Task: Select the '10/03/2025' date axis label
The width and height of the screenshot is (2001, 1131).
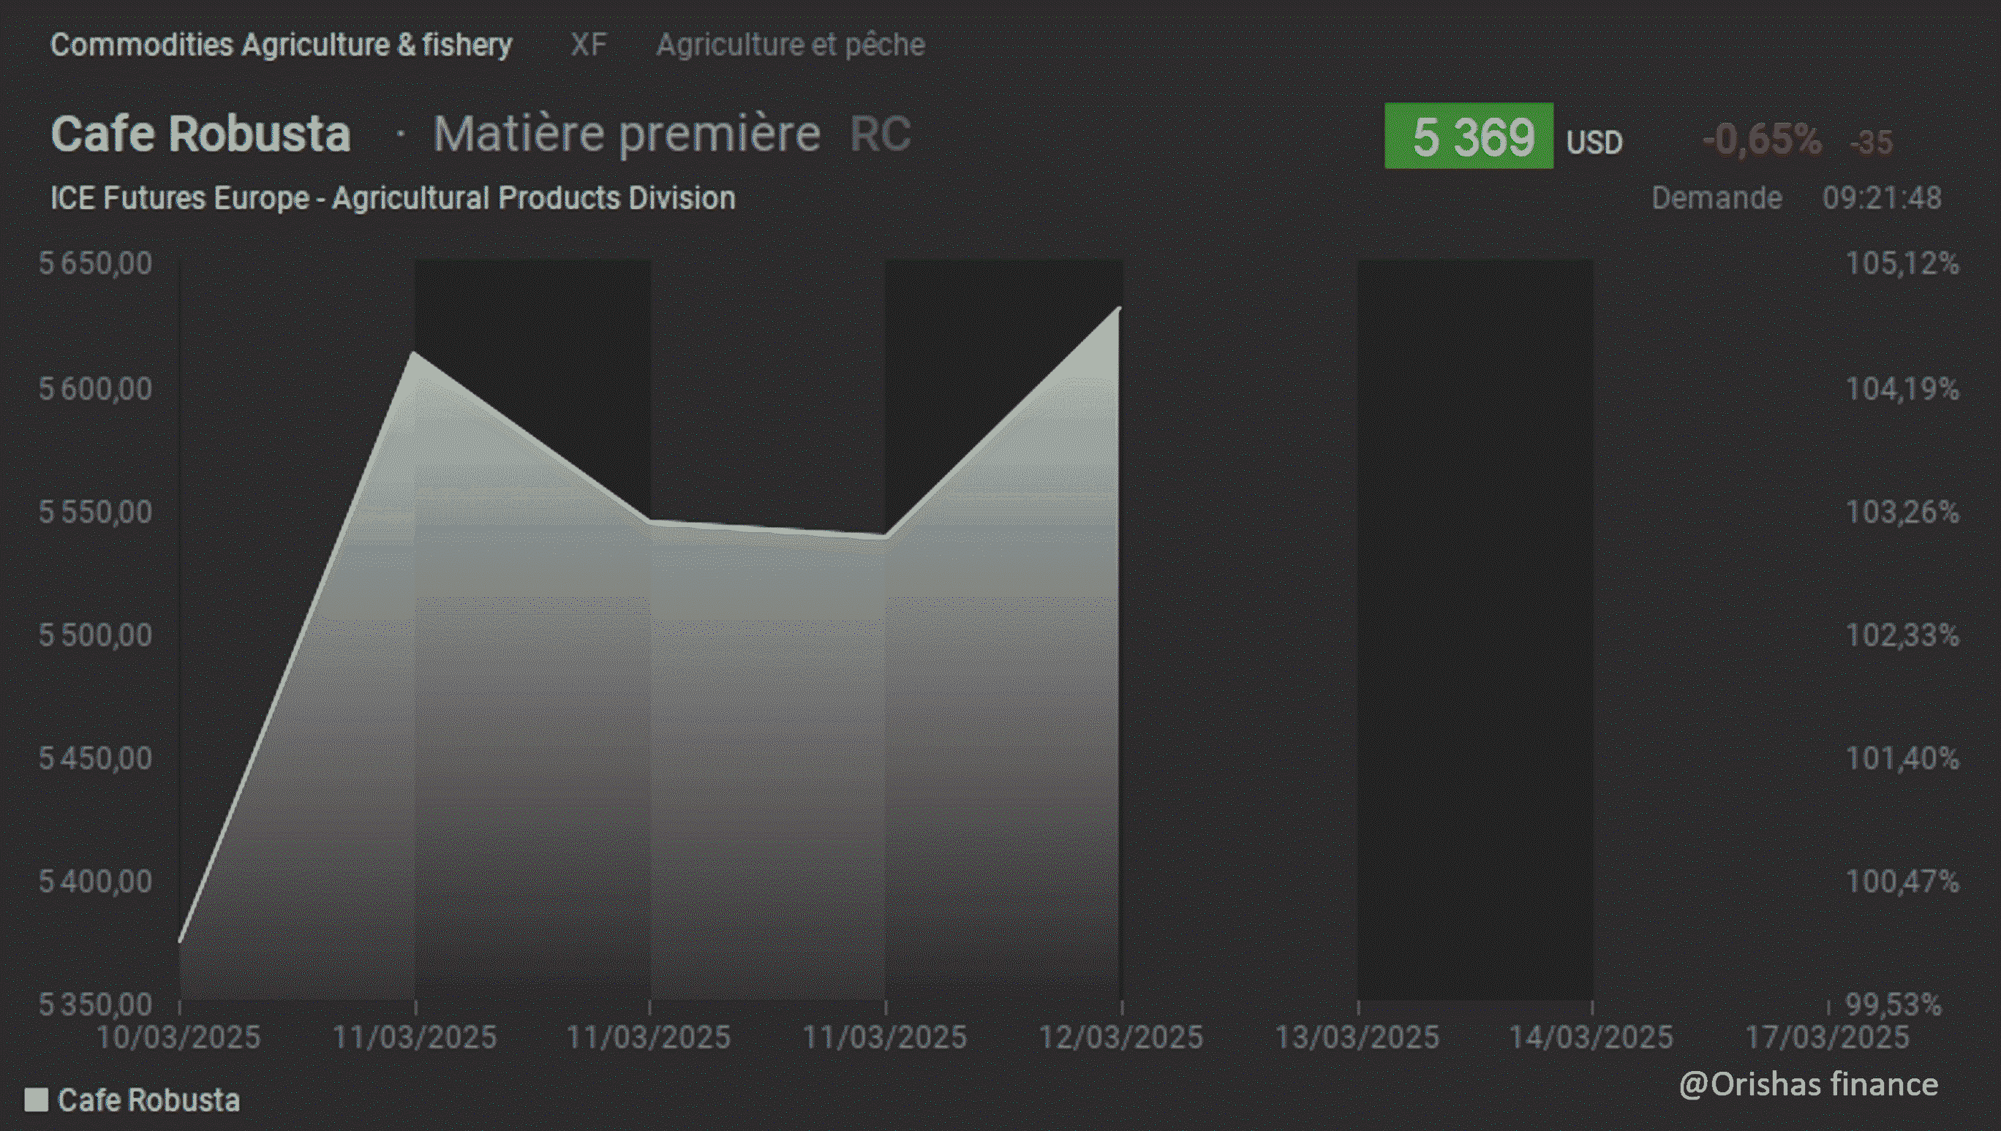Action: tap(178, 1038)
